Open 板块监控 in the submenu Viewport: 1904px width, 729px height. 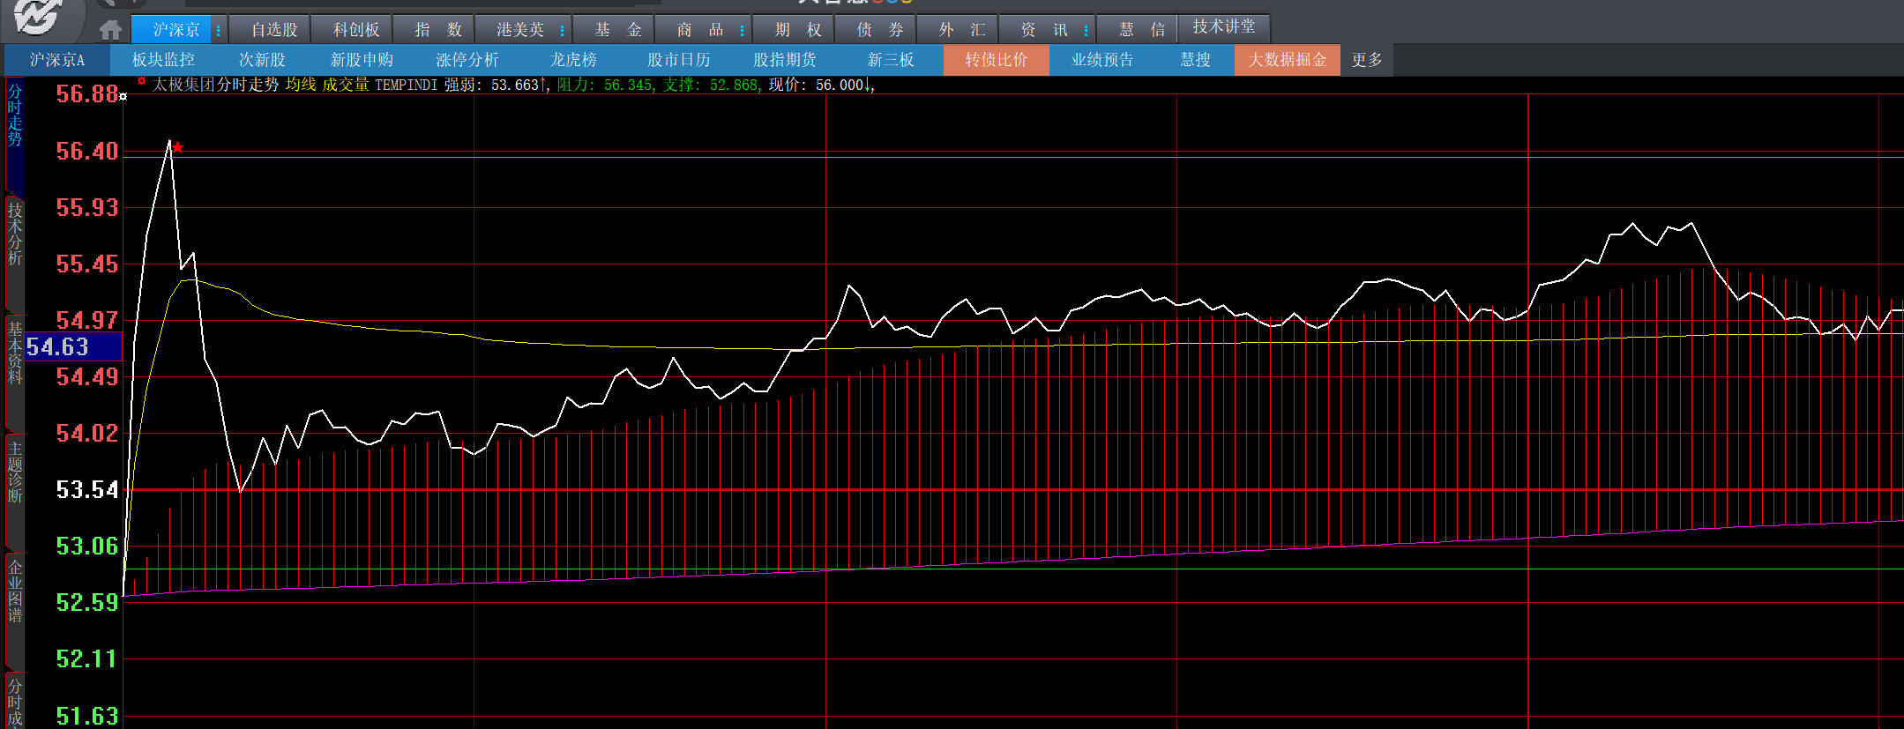tap(163, 60)
